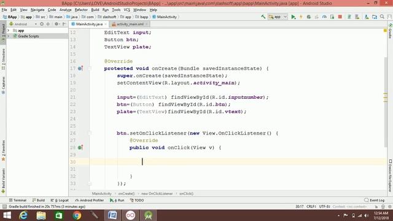393x221 pixels.
Task: Click Attach debugger to Android process icon
Action: click(332, 17)
